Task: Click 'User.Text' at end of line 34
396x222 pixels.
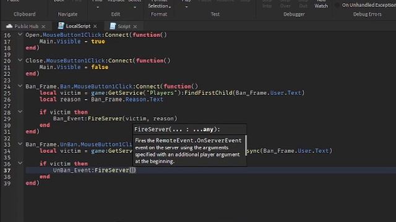Action: (313, 150)
